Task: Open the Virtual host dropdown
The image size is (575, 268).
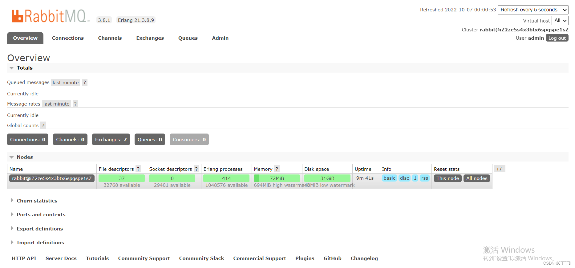Action: (x=560, y=21)
